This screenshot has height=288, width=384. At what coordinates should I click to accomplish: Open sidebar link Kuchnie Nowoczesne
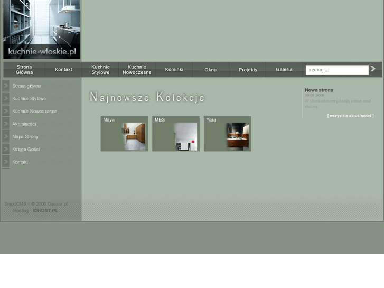tap(34, 112)
